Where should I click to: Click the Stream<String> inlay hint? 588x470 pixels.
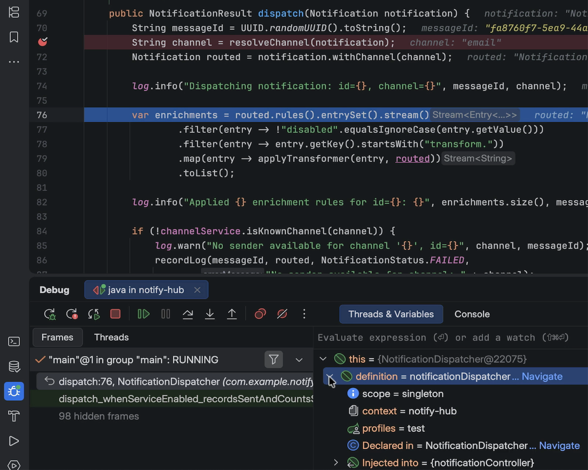(x=478, y=158)
